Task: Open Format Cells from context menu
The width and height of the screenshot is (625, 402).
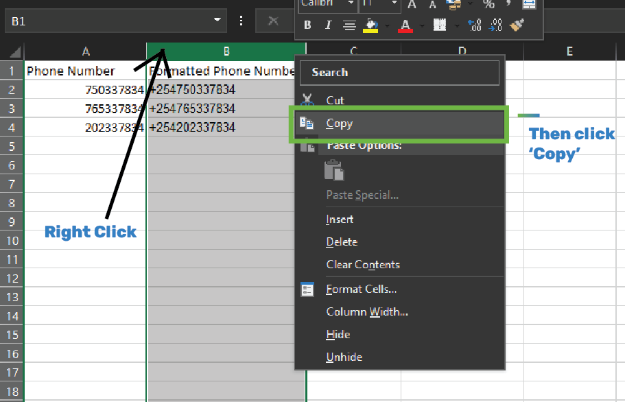Action: pos(400,289)
